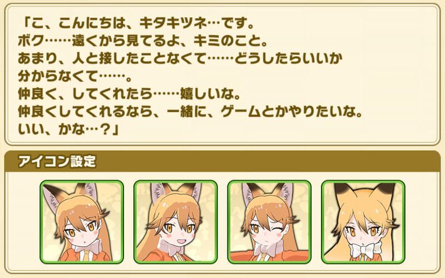The image size is (445, 278).
Task: Tap the yellow necktie in the first icon
Action: pos(86,254)
